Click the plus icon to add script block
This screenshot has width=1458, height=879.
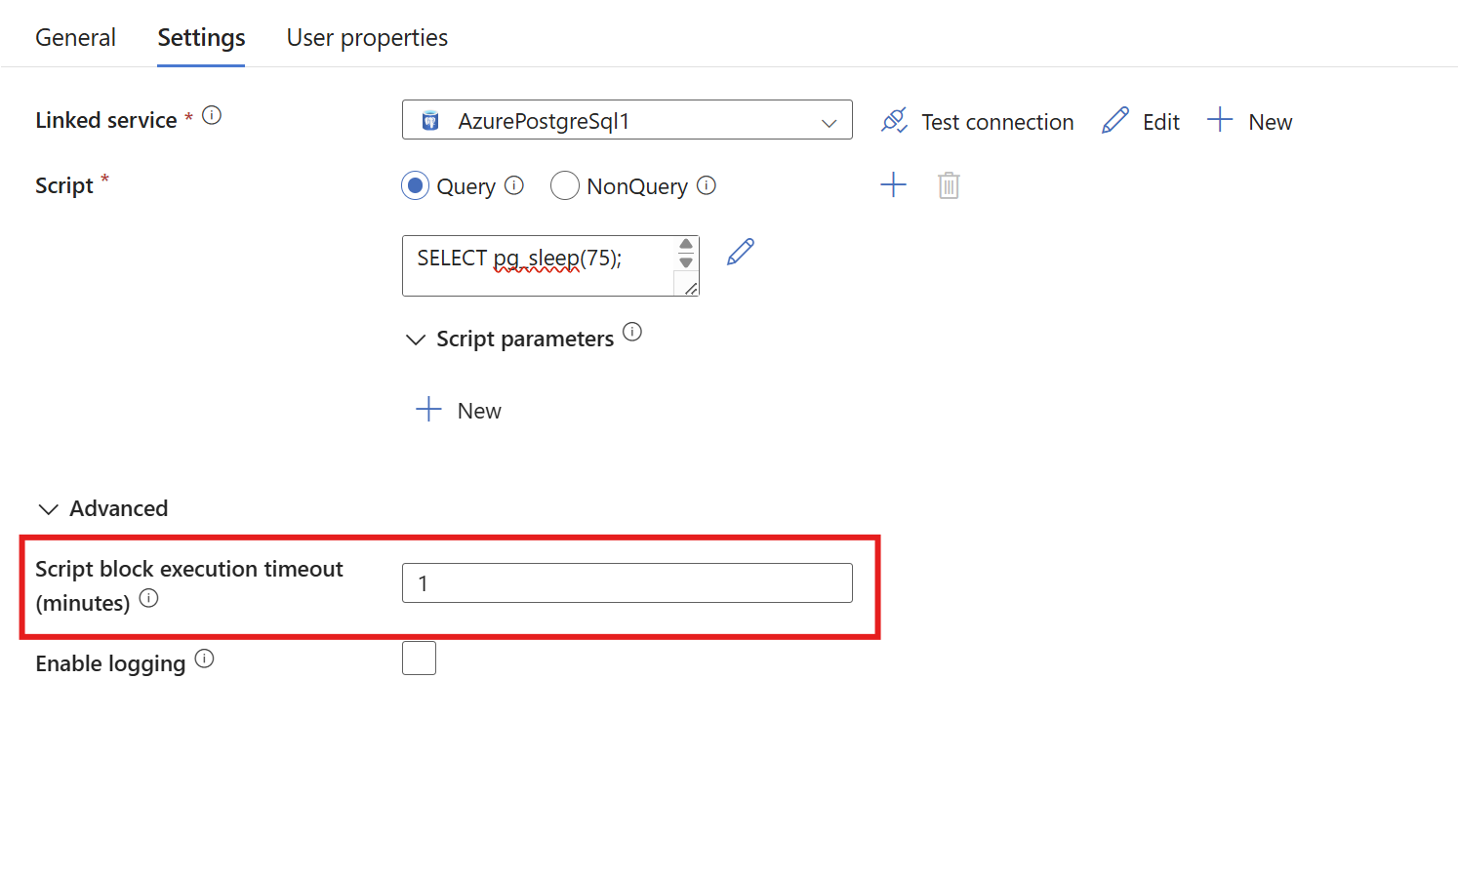[893, 185]
